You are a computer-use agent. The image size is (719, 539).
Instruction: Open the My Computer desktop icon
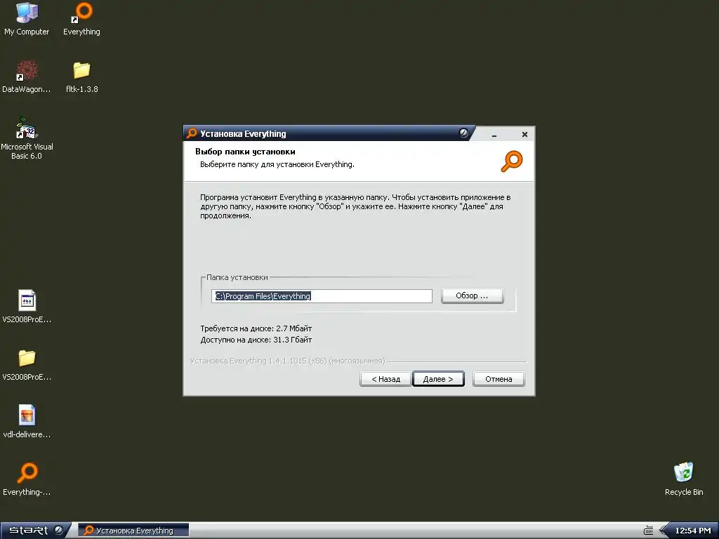[x=27, y=19]
